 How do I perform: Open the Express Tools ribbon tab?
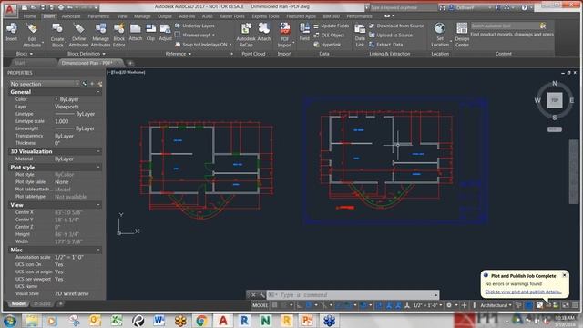click(x=265, y=16)
